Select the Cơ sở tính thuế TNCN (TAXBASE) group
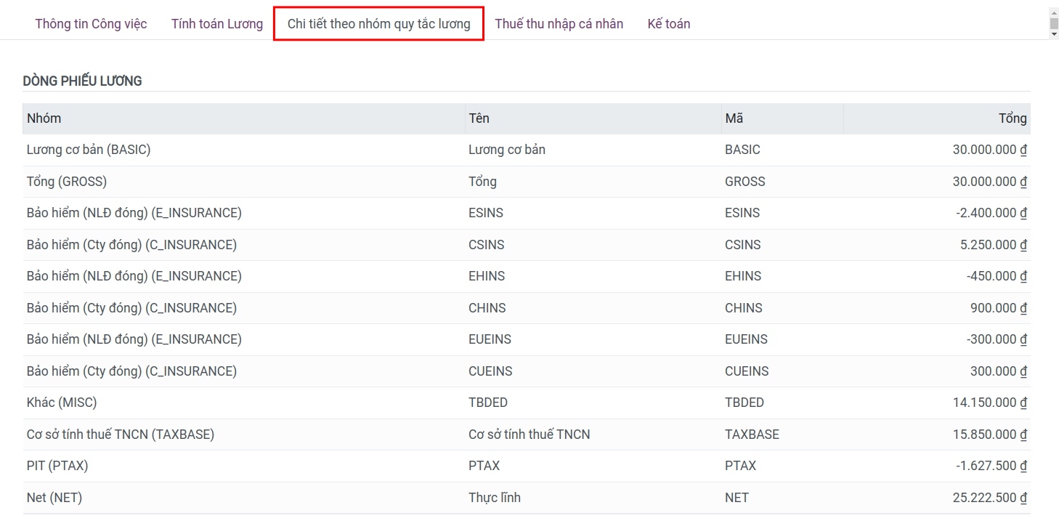1059x521 pixels. point(121,435)
